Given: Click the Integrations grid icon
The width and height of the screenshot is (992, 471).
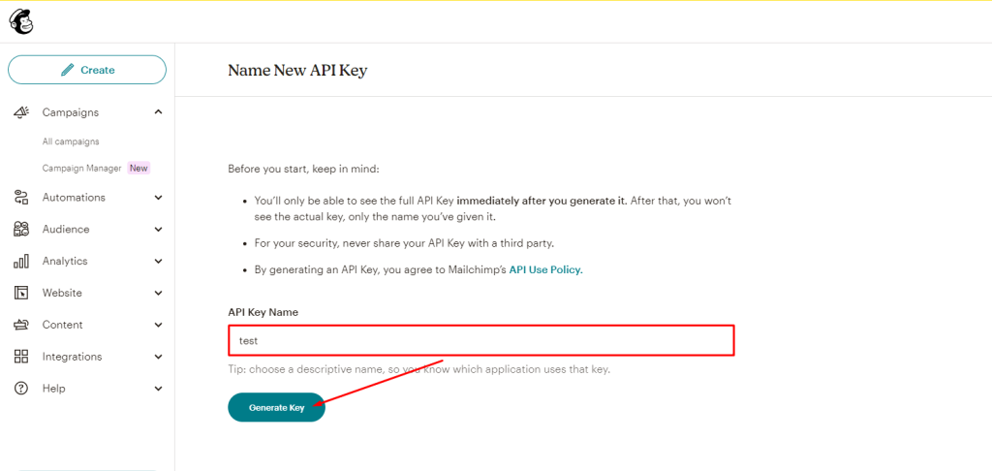Looking at the screenshot, I should coord(21,357).
